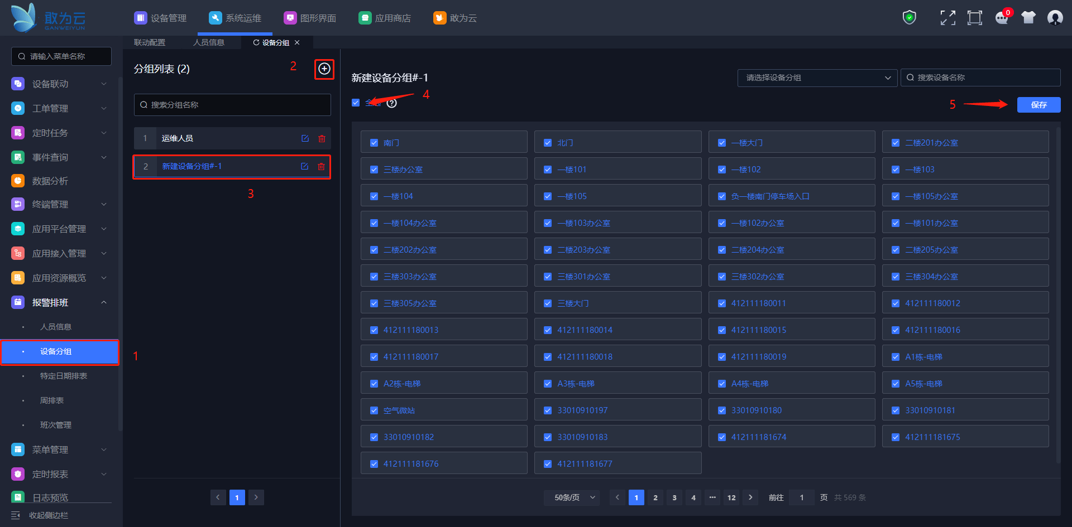Toggle the select-all checkbox
Viewport: 1072px width, 527px height.
point(356,103)
